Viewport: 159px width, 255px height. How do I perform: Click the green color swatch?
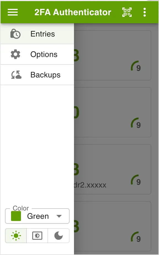tap(16, 216)
